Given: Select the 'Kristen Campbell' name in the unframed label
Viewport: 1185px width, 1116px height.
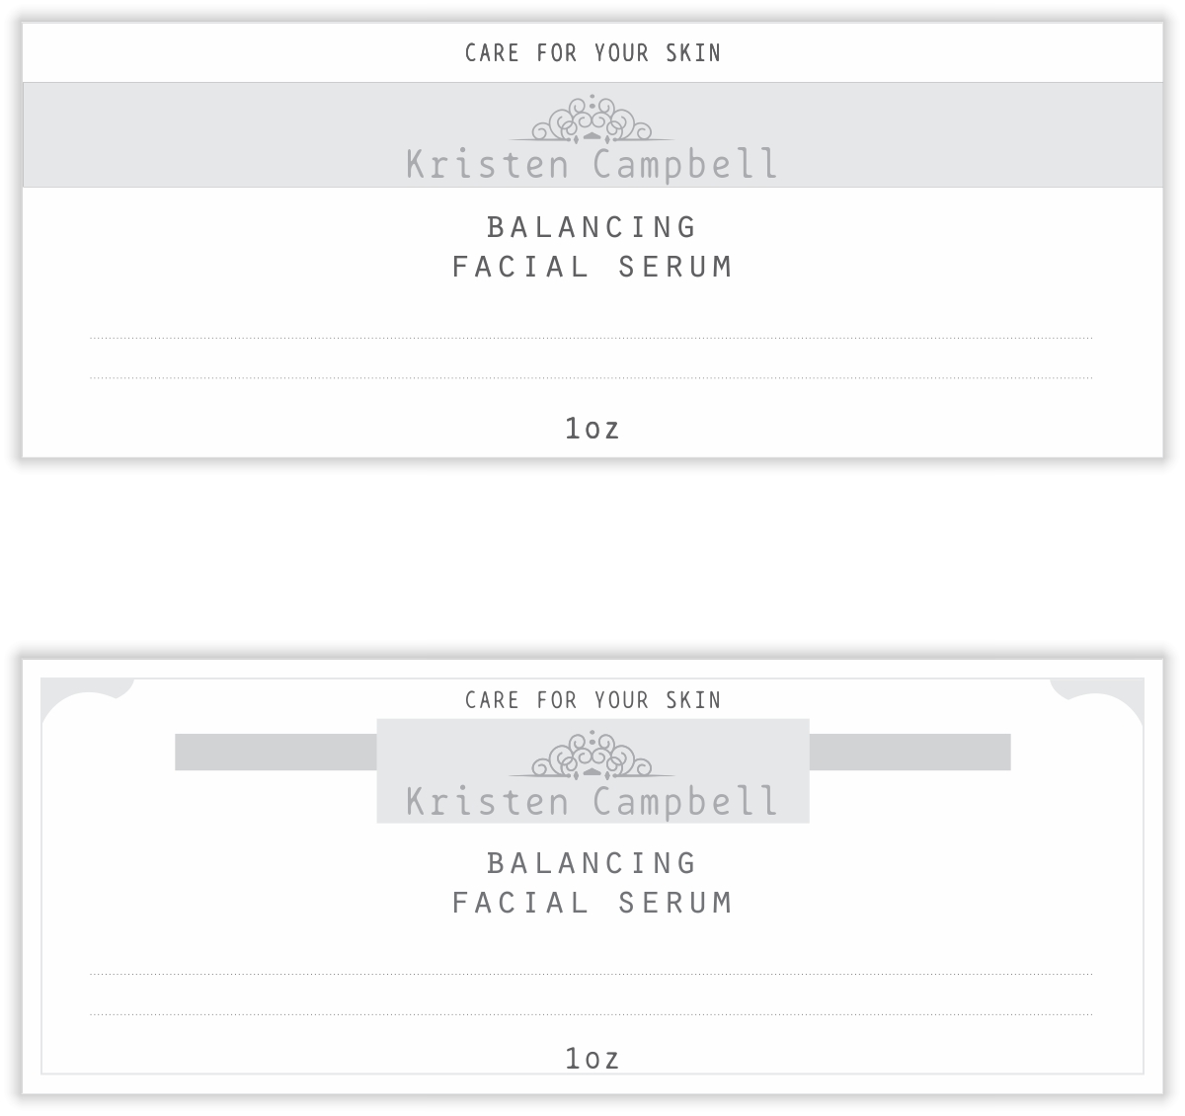Looking at the screenshot, I should [x=592, y=164].
